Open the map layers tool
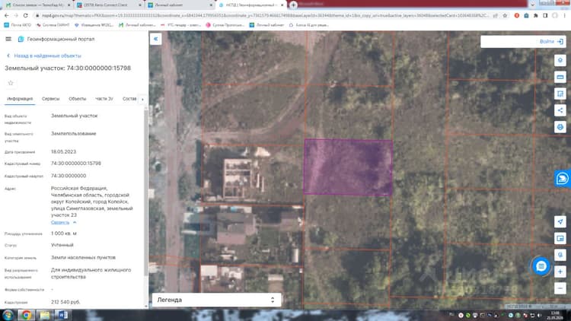 coord(560,60)
